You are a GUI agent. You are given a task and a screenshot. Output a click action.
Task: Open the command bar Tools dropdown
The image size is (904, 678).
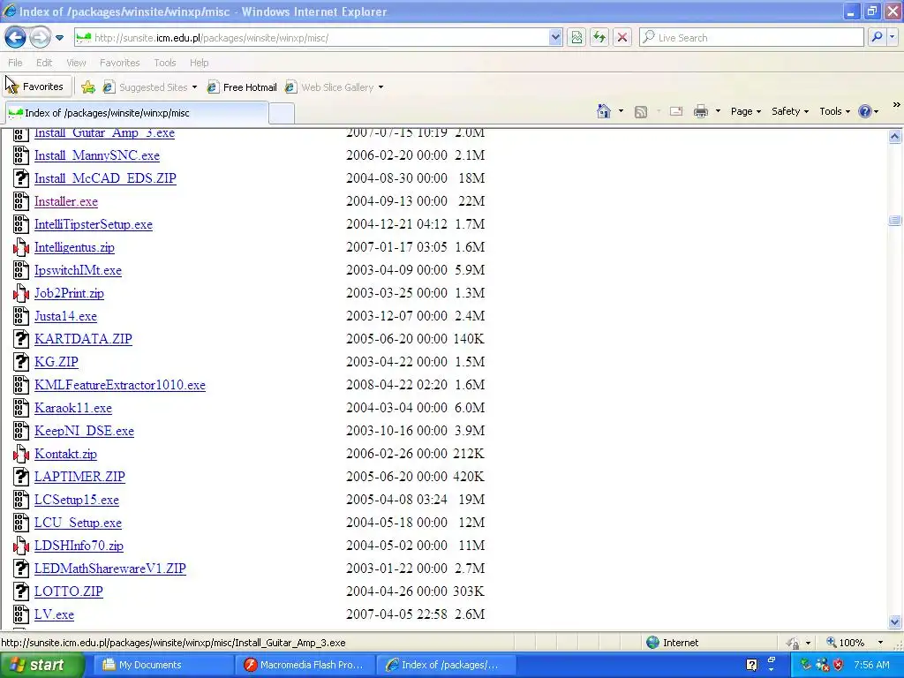tap(835, 111)
